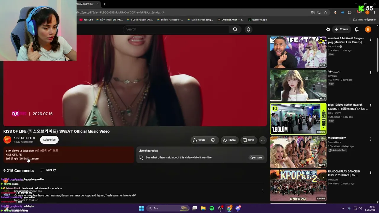Open Discord from the taskbar
Viewport: 379px width, 213px height.
tap(238, 208)
